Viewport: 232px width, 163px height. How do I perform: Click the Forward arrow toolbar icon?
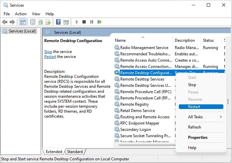click(x=12, y=22)
